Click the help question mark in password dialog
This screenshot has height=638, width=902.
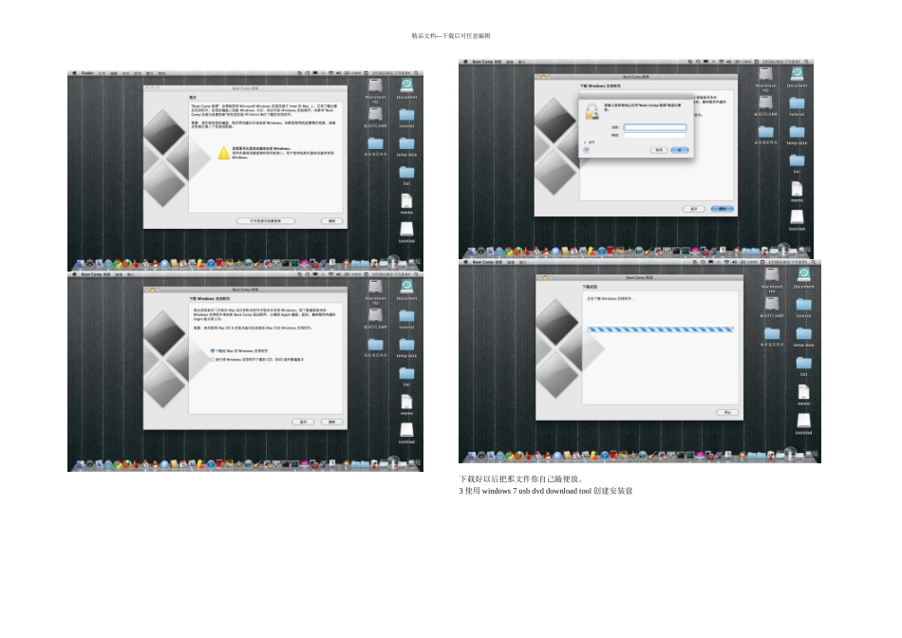coord(586,150)
